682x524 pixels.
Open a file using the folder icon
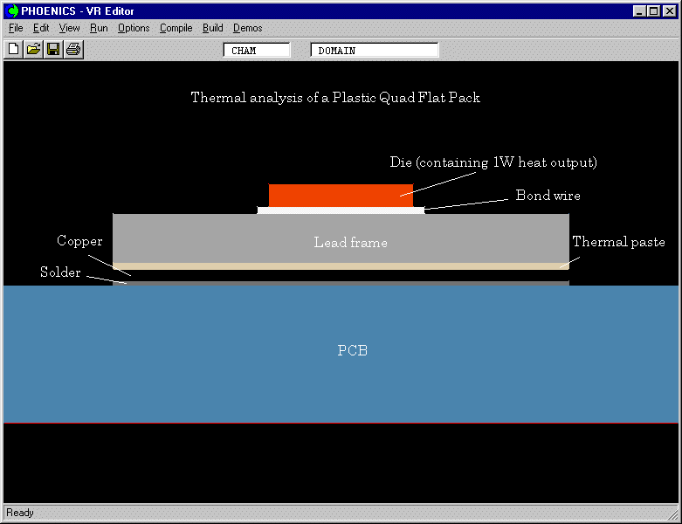point(33,50)
